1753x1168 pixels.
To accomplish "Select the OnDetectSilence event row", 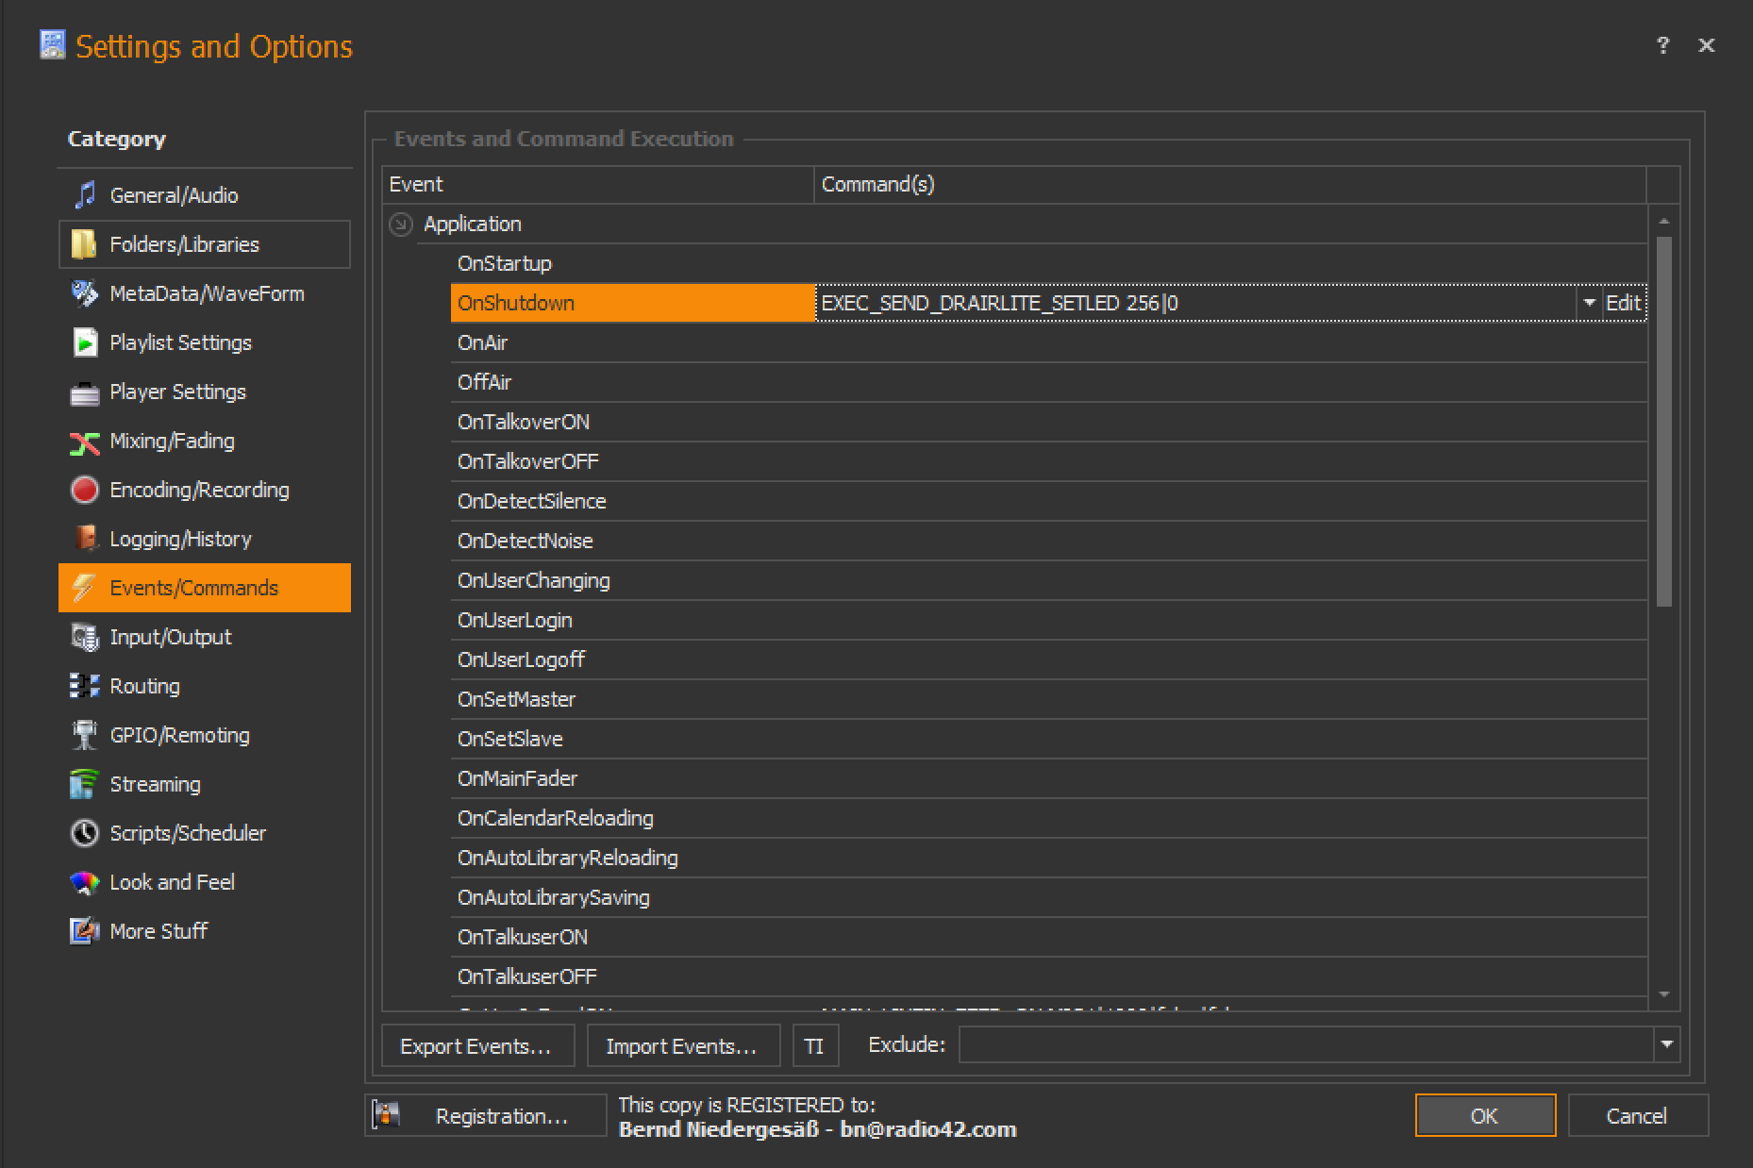I will [532, 501].
